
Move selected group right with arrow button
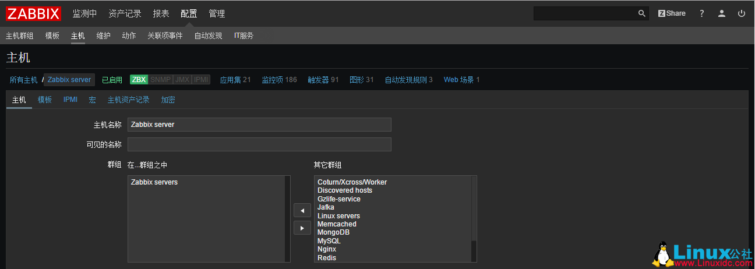[302, 228]
